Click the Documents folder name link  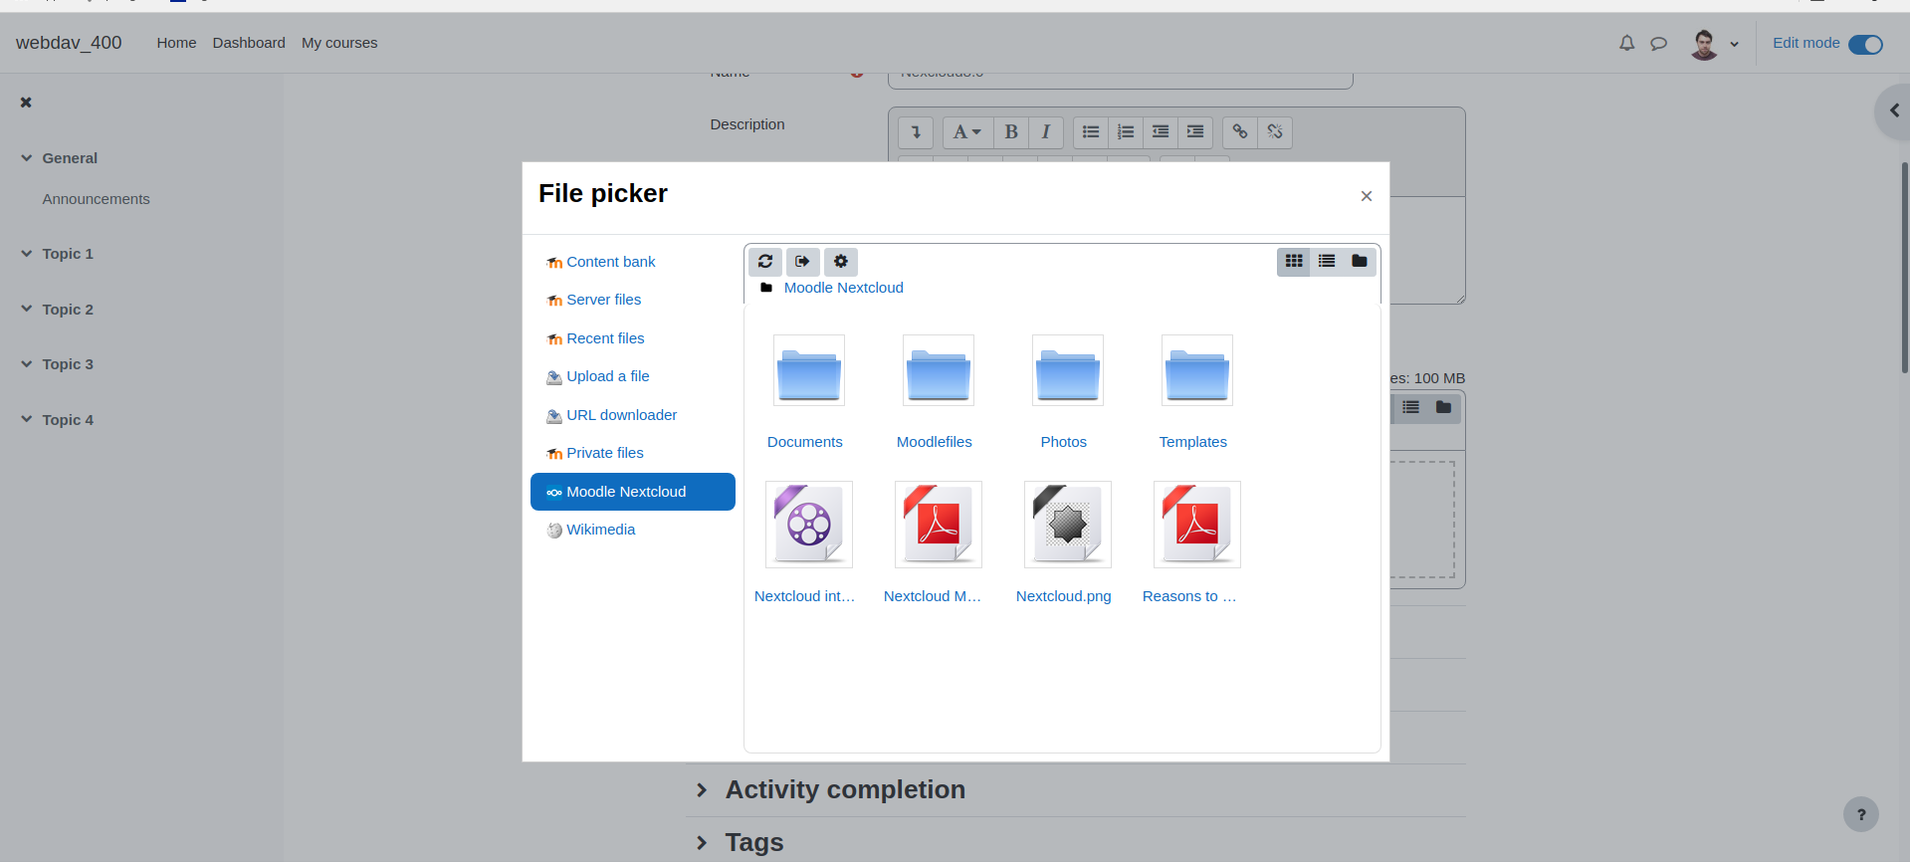pyautogui.click(x=804, y=442)
